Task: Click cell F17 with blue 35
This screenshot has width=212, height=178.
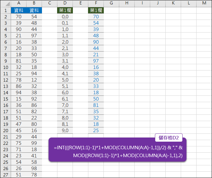Action: (96, 112)
